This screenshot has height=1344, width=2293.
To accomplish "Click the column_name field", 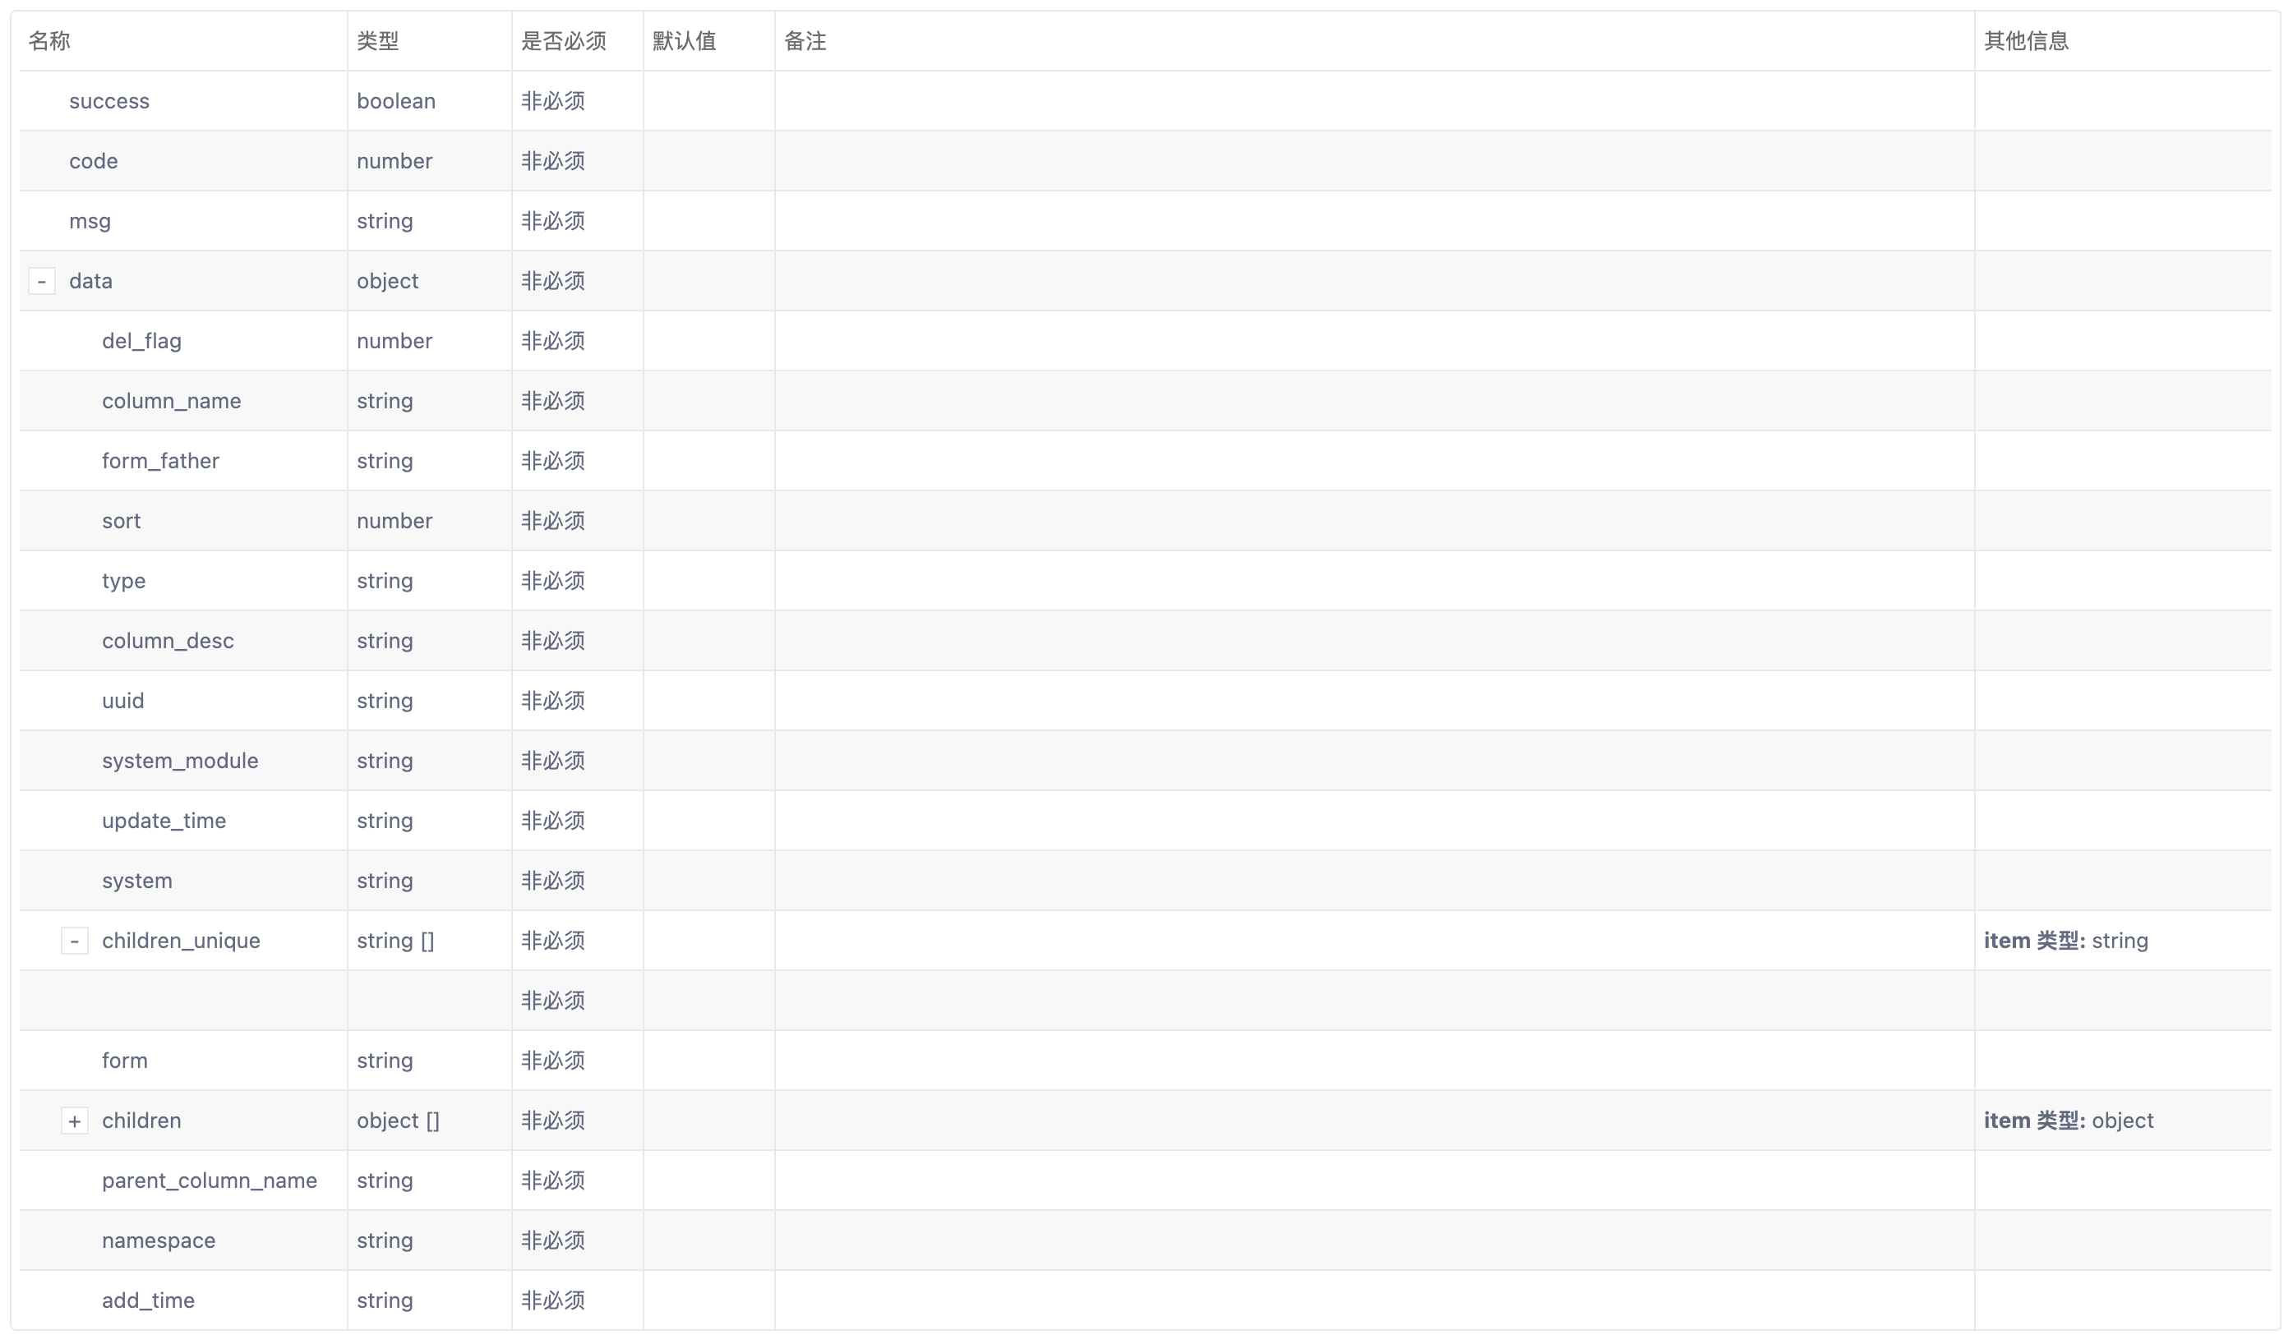I will 171,401.
